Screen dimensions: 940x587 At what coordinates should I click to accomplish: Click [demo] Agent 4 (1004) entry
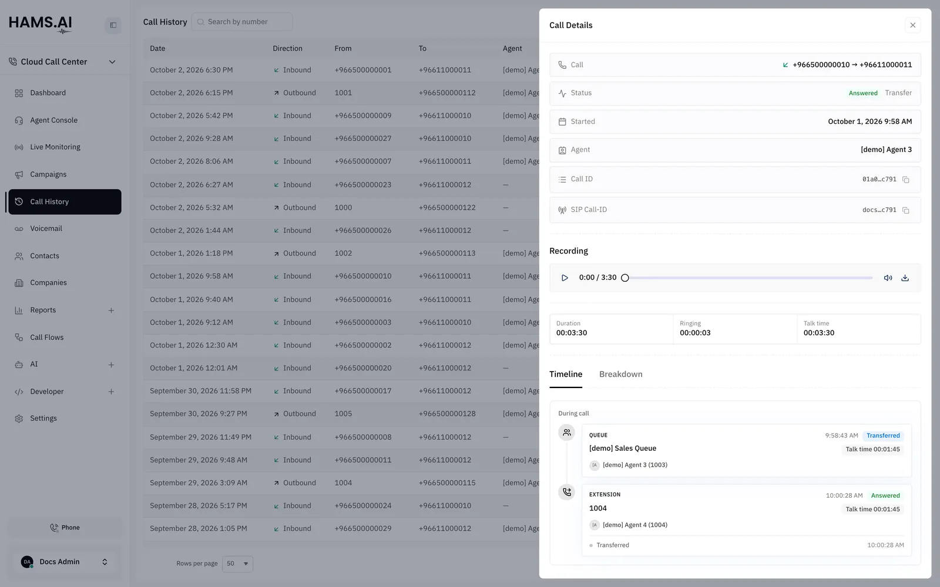click(x=629, y=525)
